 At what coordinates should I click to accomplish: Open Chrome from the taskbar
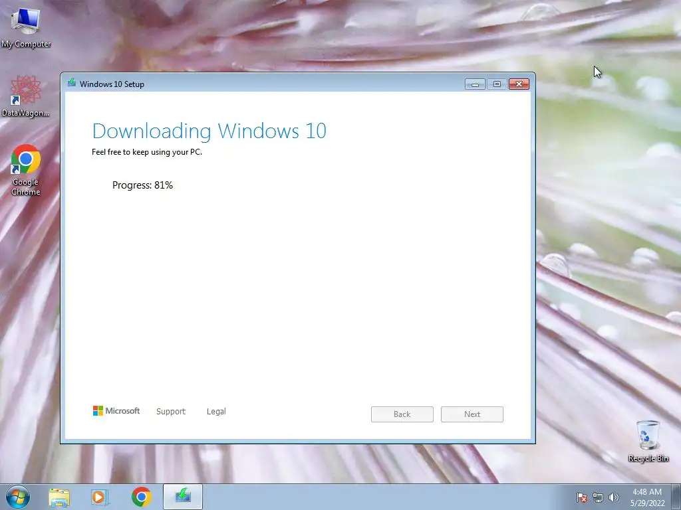click(141, 497)
